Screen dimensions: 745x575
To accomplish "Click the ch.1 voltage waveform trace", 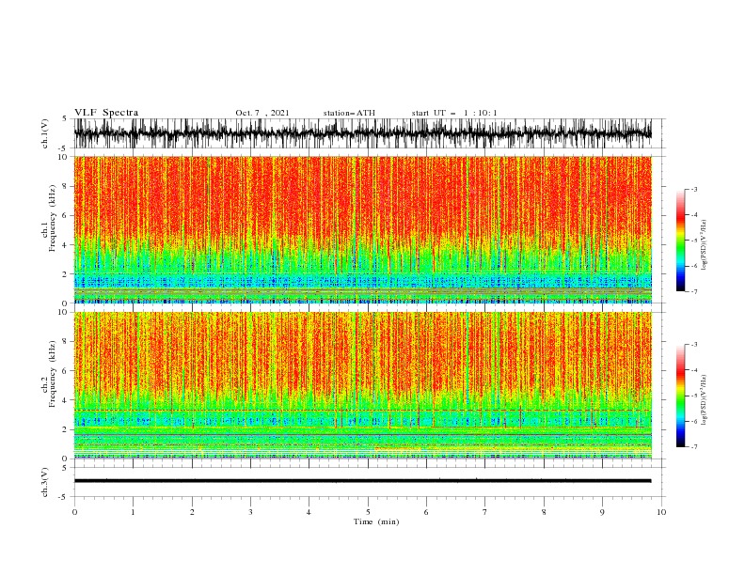I will pyautogui.click(x=362, y=133).
